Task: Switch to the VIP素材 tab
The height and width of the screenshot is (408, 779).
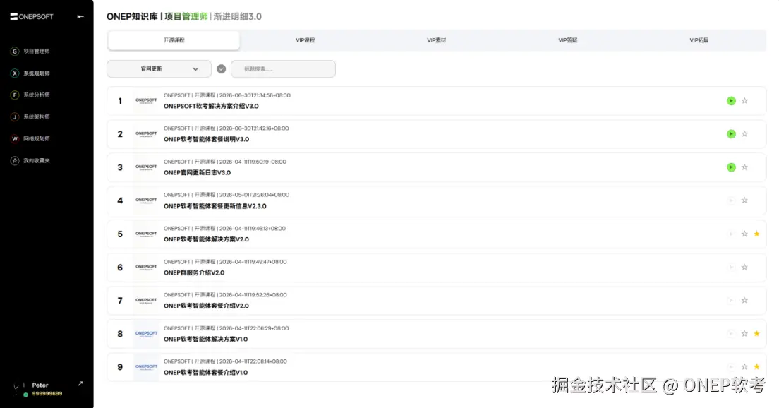Action: tap(436, 40)
